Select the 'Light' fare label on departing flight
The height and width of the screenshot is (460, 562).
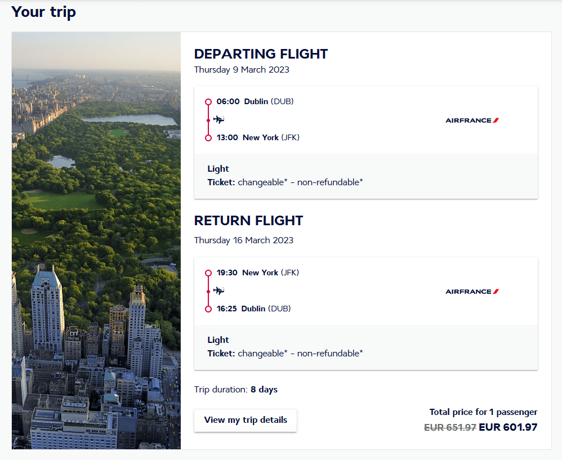(218, 168)
